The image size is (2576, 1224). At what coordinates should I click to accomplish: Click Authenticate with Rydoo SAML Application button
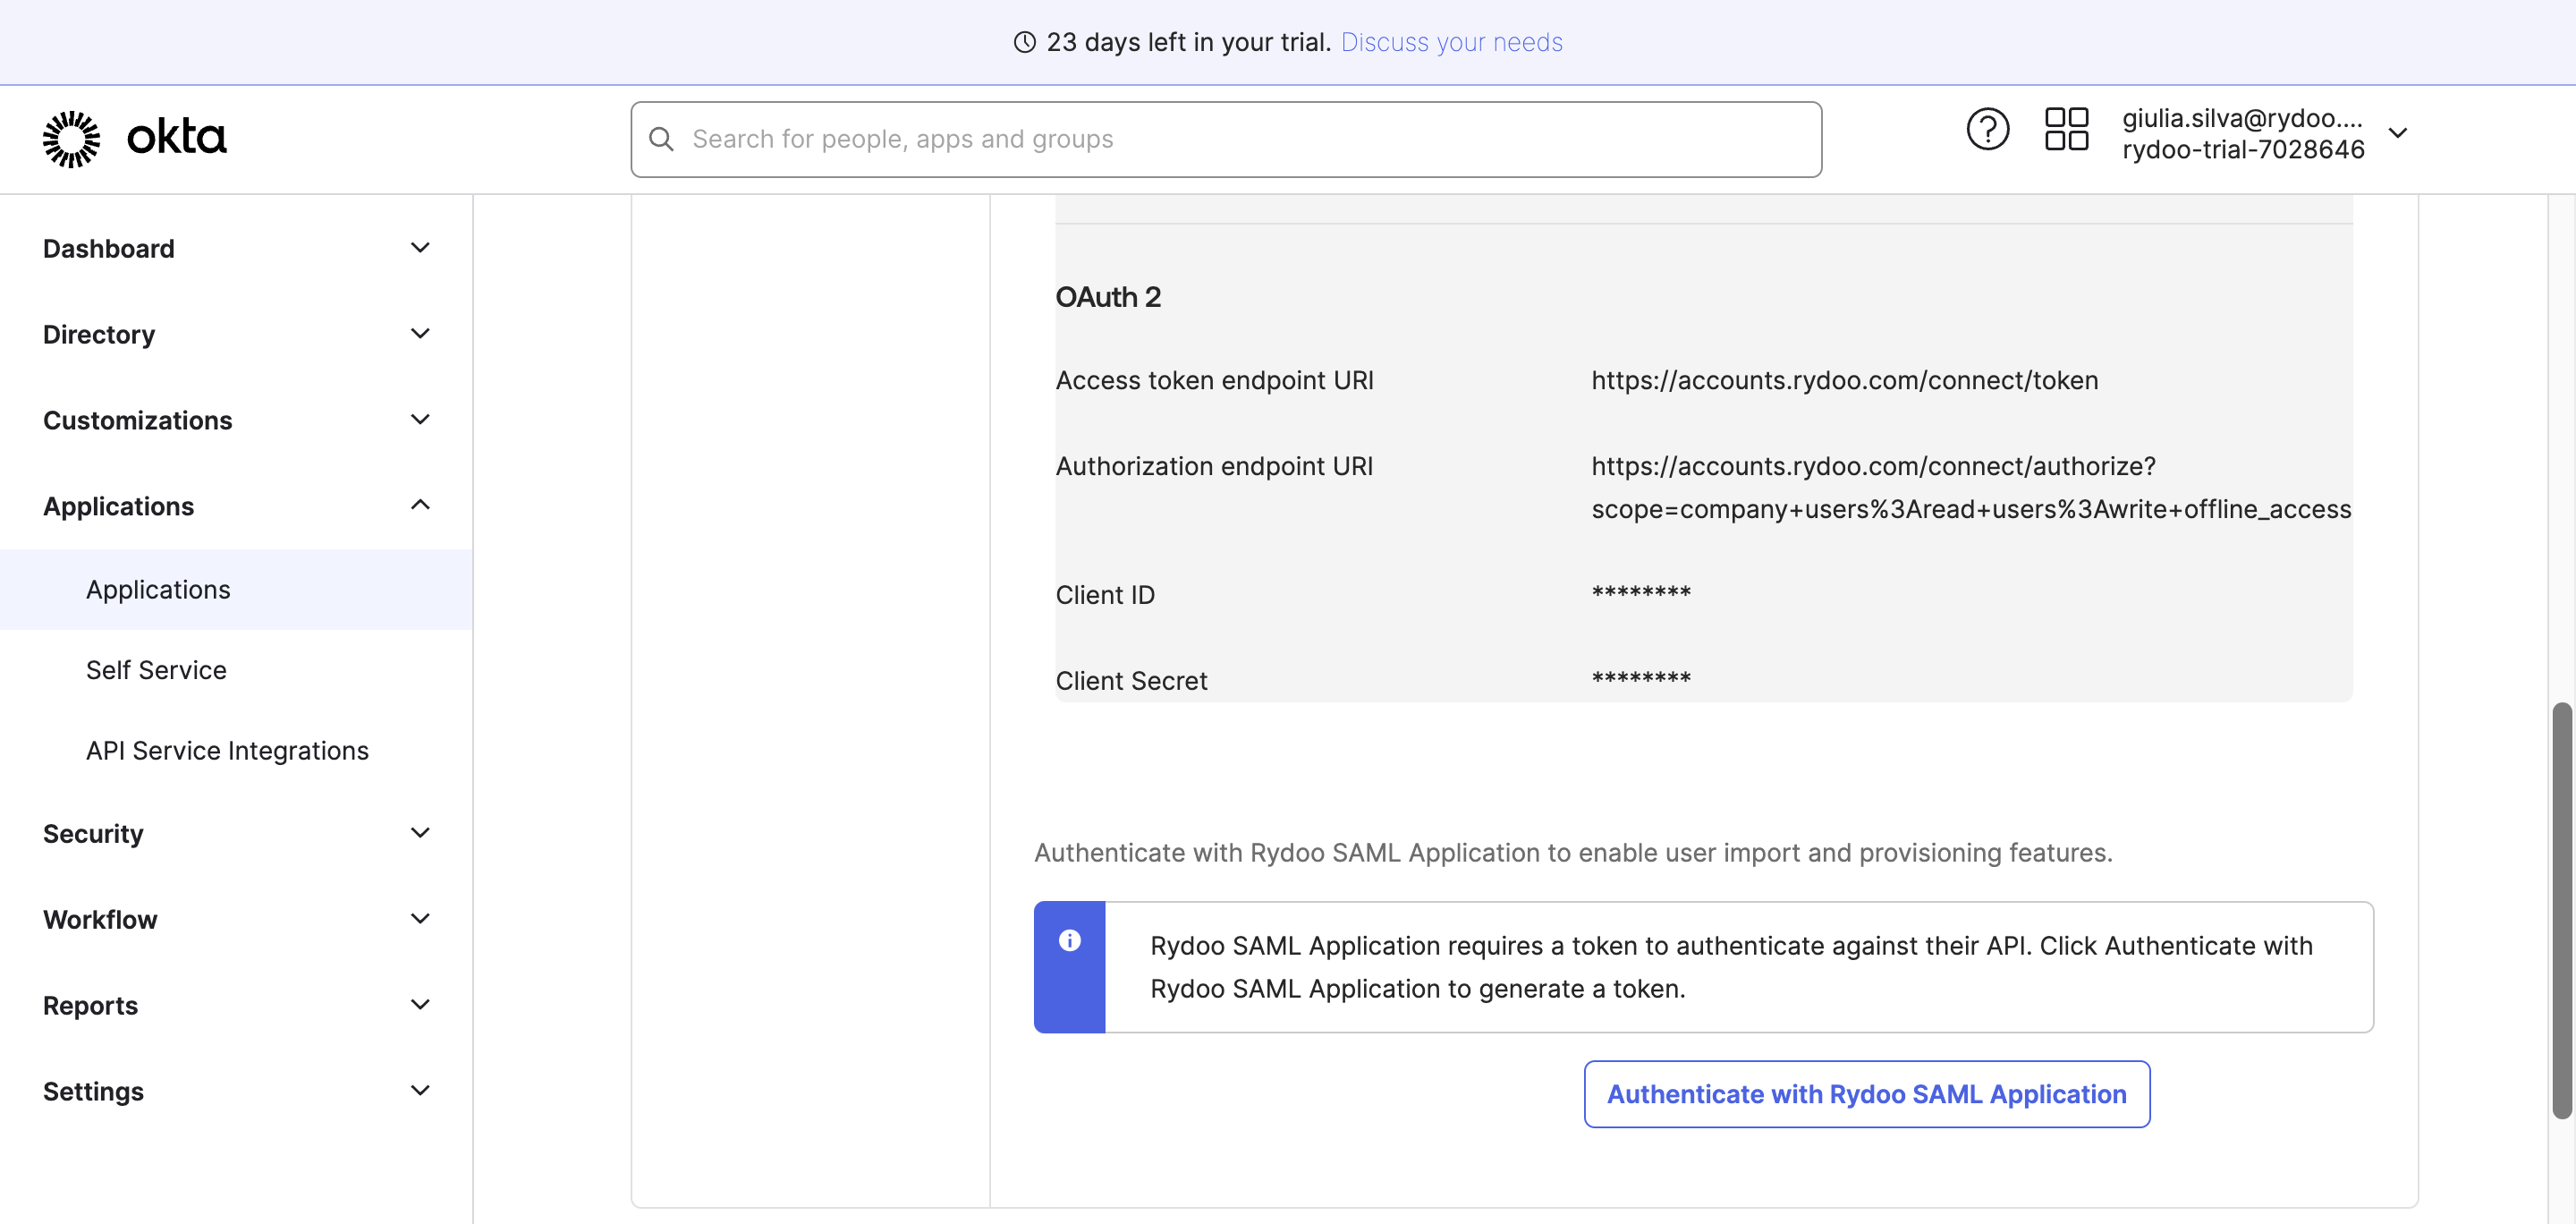coord(1866,1095)
